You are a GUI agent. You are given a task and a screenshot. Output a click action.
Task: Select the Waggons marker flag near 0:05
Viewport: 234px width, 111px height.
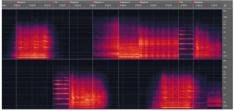[16, 2]
